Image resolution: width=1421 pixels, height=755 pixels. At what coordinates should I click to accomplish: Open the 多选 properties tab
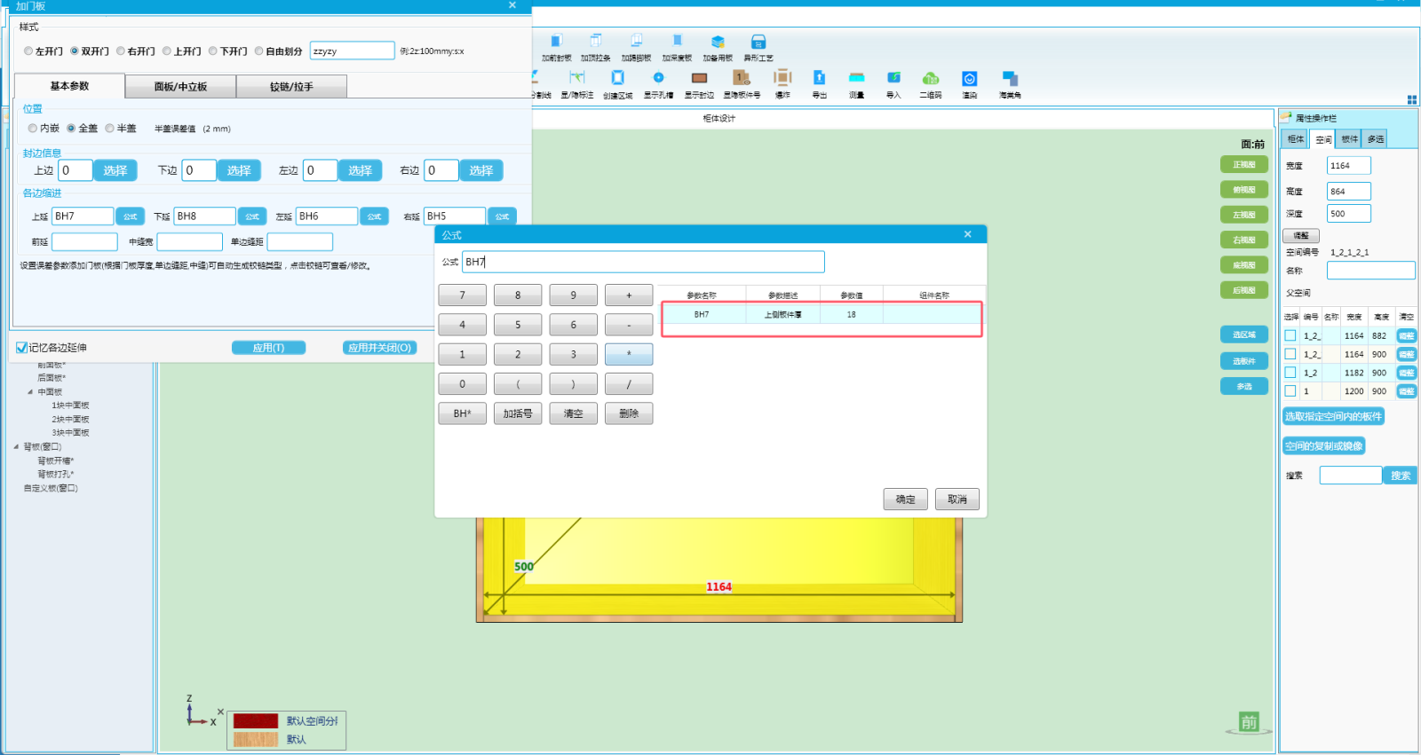[1376, 139]
